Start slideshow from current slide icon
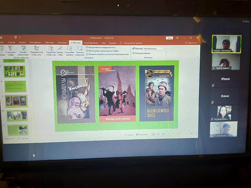The width and height of the screenshot is (251, 188). 10,49
